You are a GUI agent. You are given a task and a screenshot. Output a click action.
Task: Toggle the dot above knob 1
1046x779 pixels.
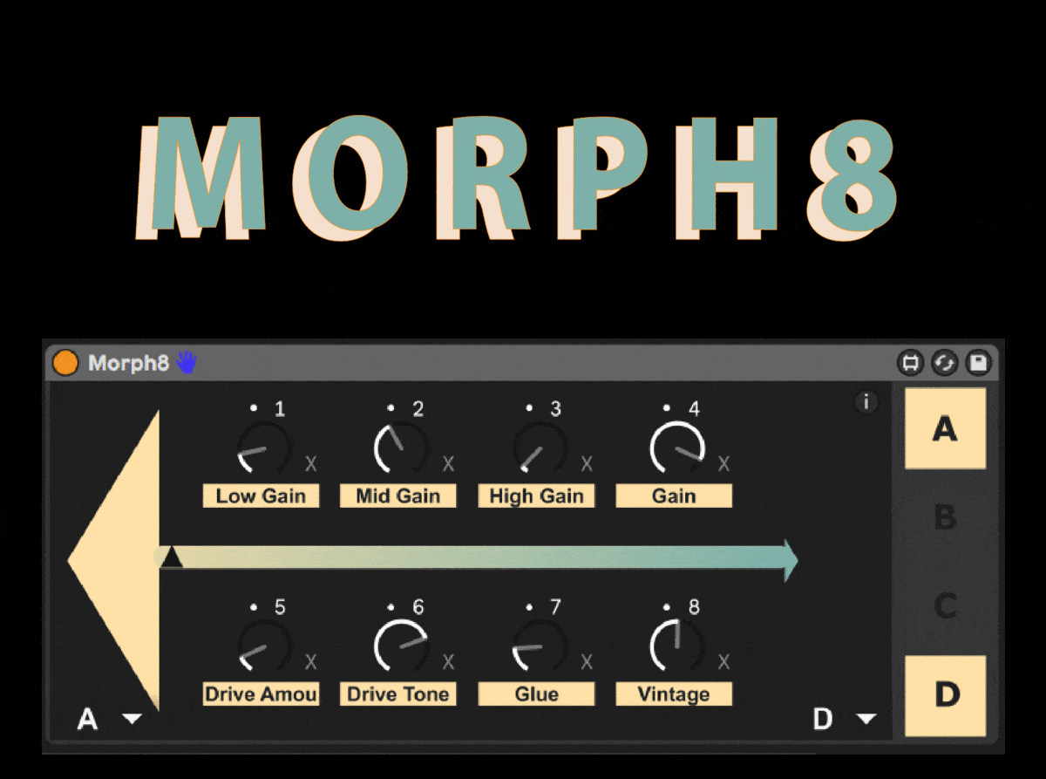[x=254, y=407]
